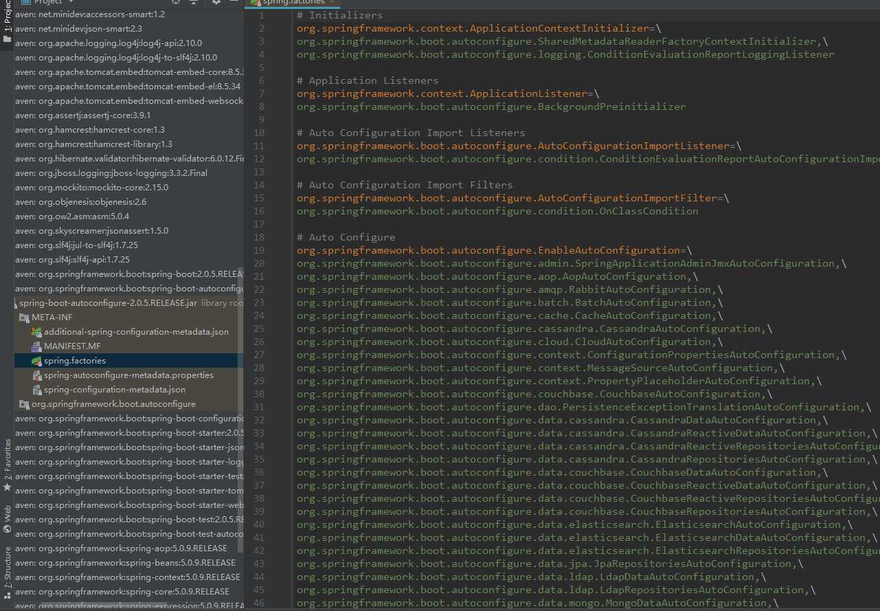The height and width of the screenshot is (611, 880).
Task: Click the OnClassCondition line
Action: (497, 211)
